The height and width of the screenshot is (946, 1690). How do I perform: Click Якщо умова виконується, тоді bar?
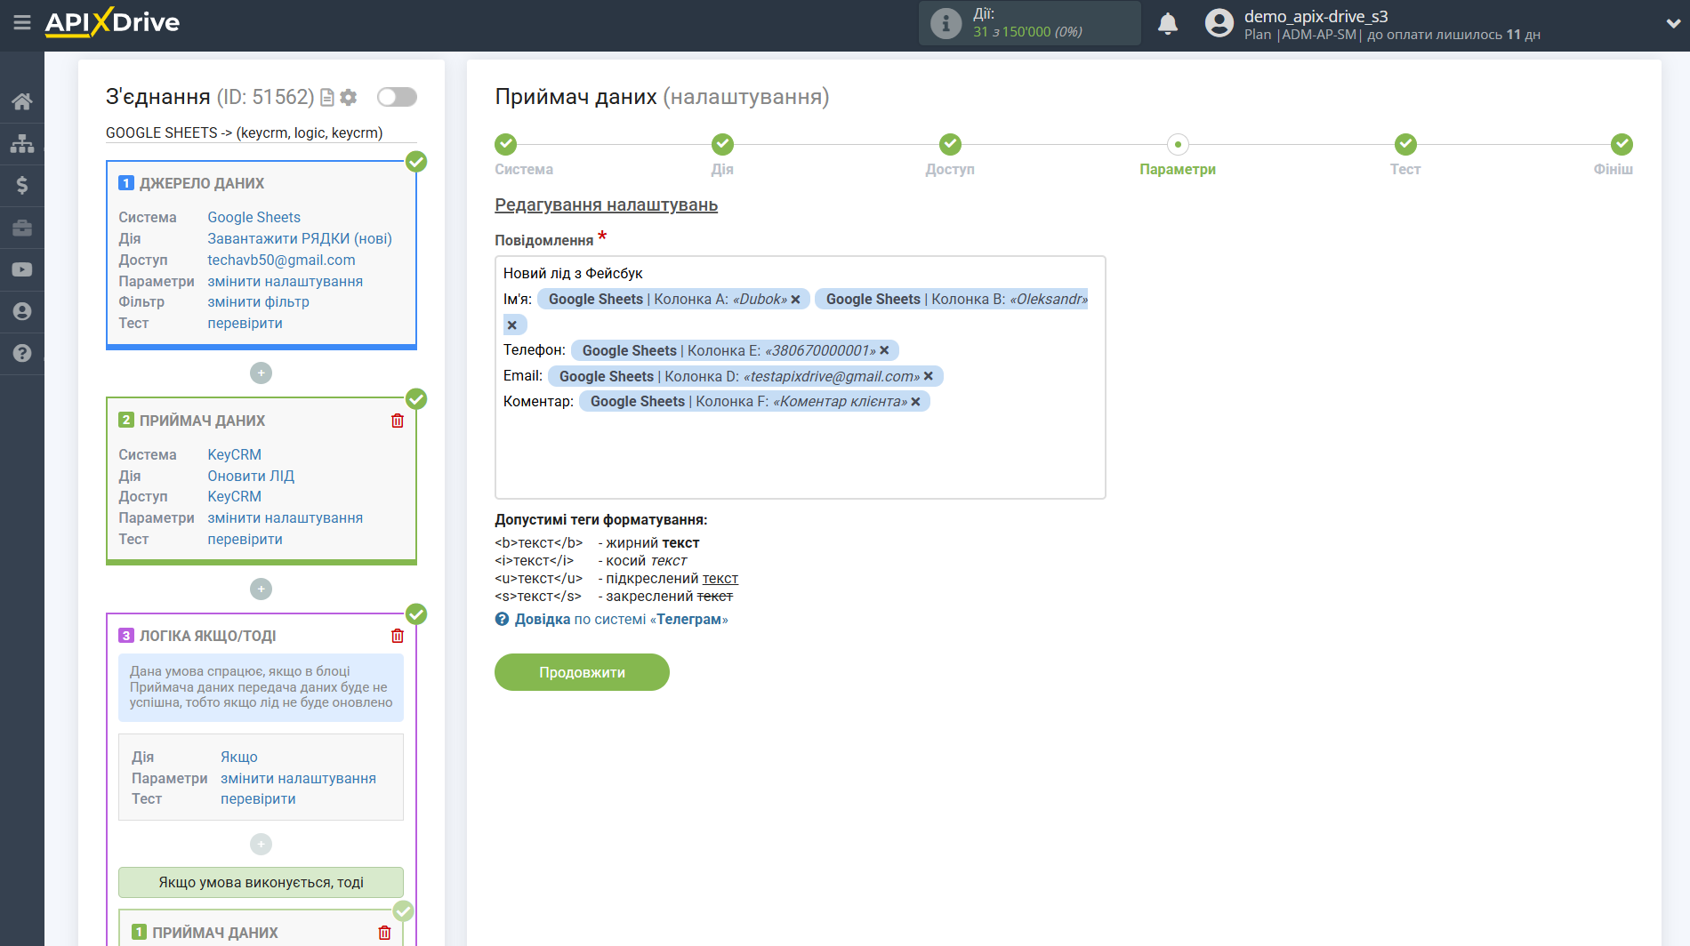coord(261,882)
